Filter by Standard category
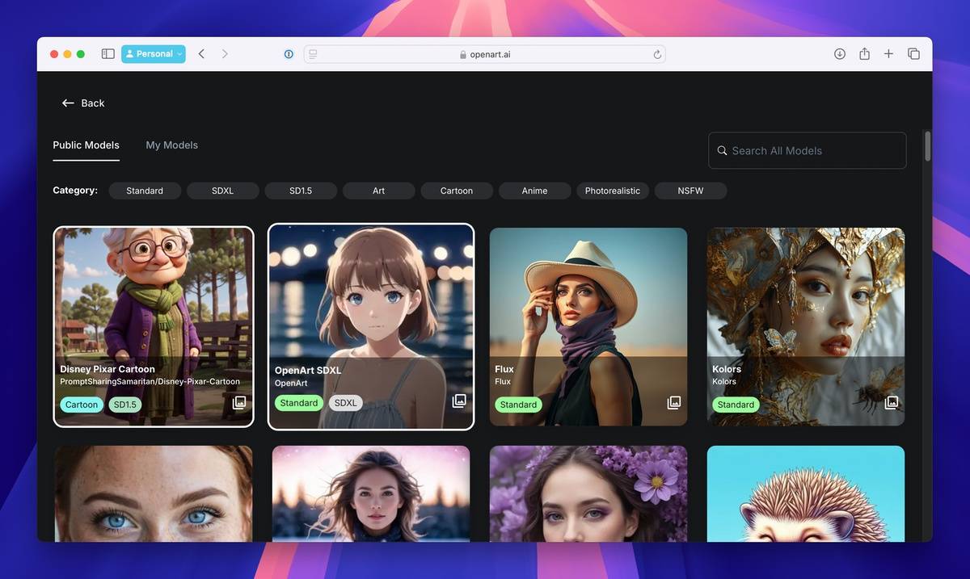 click(145, 191)
